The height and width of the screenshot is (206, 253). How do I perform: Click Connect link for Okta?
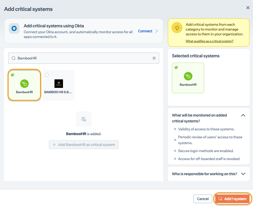(145, 31)
